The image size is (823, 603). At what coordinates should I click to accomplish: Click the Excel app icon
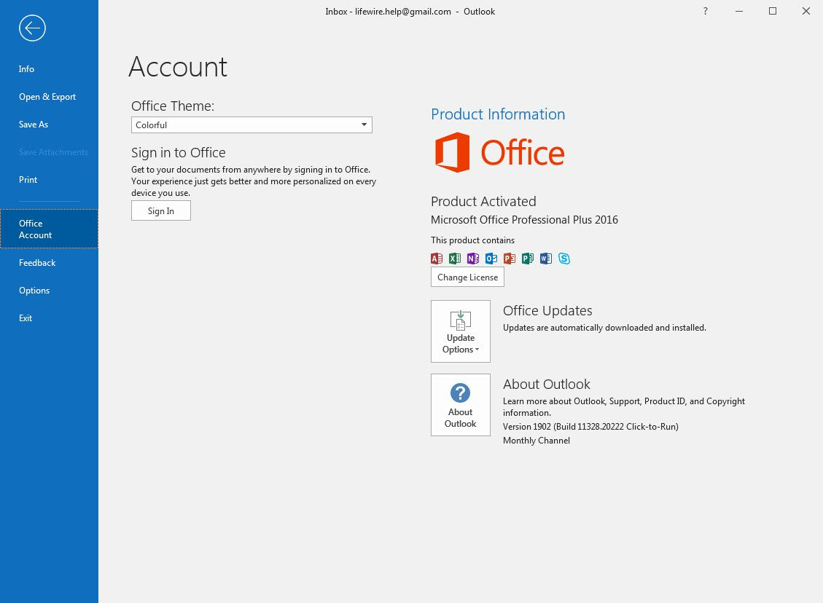pyautogui.click(x=455, y=259)
